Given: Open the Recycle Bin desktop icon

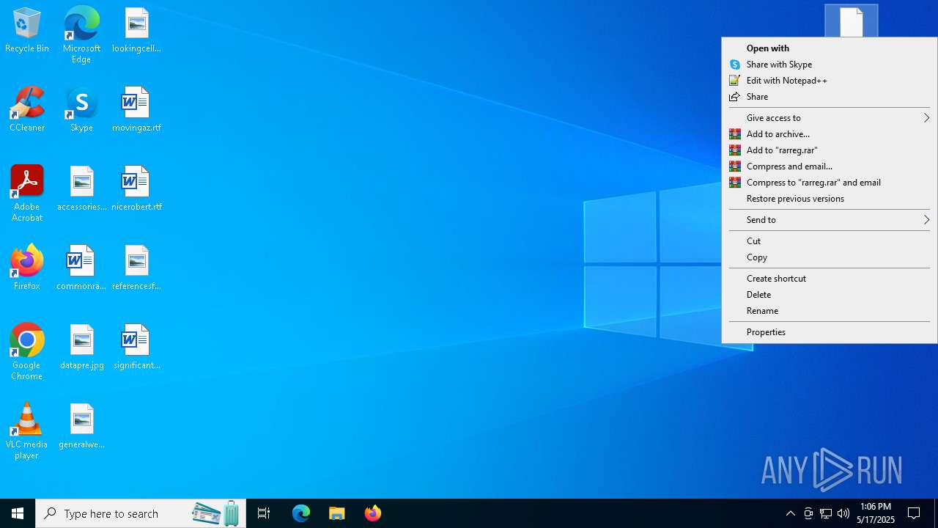Looking at the screenshot, I should 27,31.
